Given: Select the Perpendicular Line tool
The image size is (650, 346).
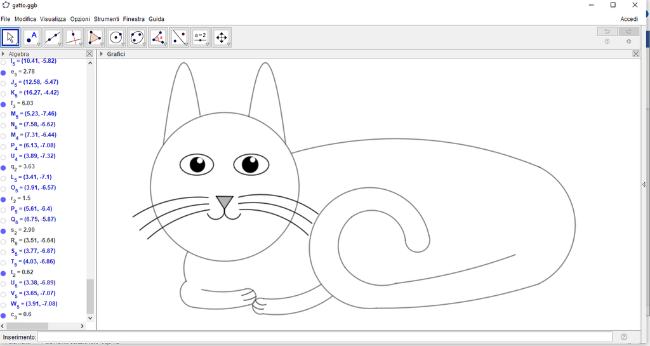Looking at the screenshot, I should coord(74,37).
